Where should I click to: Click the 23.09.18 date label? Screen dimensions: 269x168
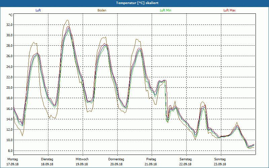coord(220,164)
